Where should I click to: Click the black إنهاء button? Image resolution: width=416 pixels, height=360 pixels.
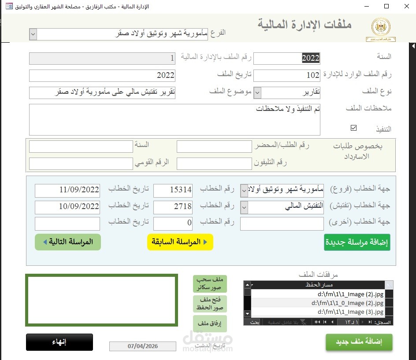[x=59, y=342]
